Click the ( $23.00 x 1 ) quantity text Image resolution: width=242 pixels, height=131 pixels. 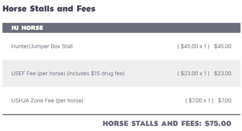coord(193,73)
